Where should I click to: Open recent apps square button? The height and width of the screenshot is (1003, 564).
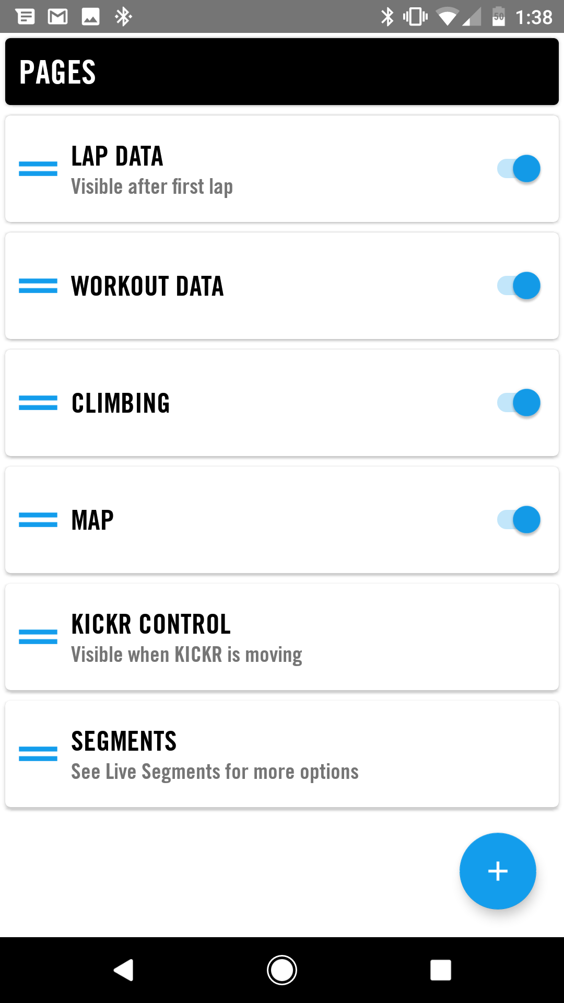click(441, 970)
